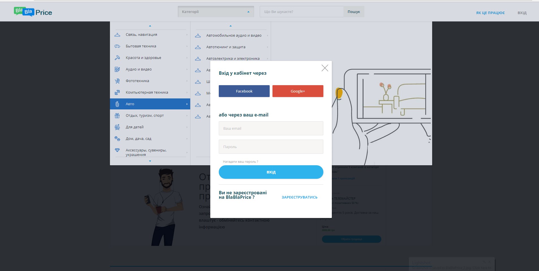Expand Аудио и видео submenu arrow
539x271 pixels.
187,69
